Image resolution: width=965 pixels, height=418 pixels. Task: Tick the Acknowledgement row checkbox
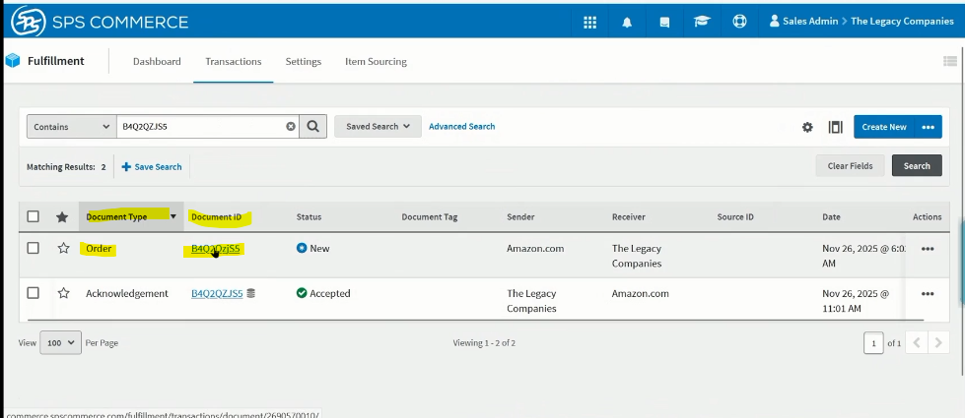[34, 293]
